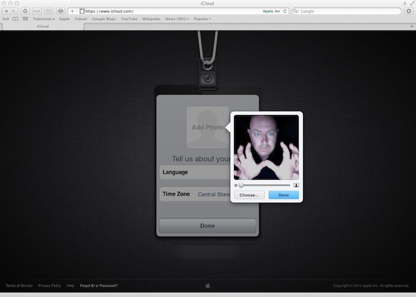Click the print toolbar icon

[60, 11]
